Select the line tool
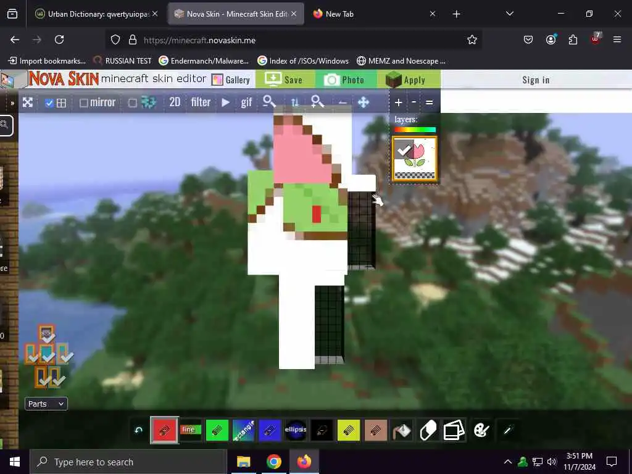Viewport: 632px width, 474px height. [190, 430]
